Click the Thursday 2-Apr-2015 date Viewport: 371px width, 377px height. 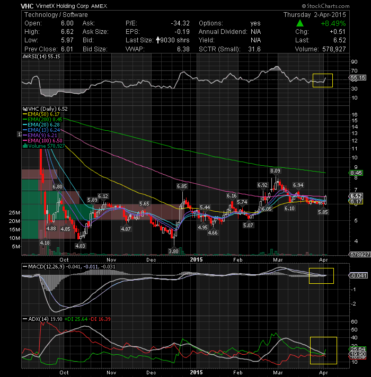pyautogui.click(x=314, y=15)
